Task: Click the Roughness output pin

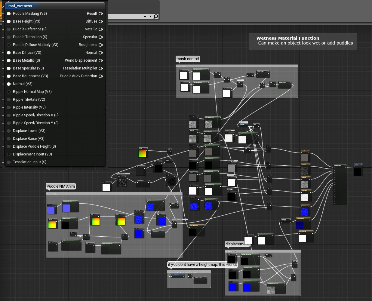Action: point(100,45)
